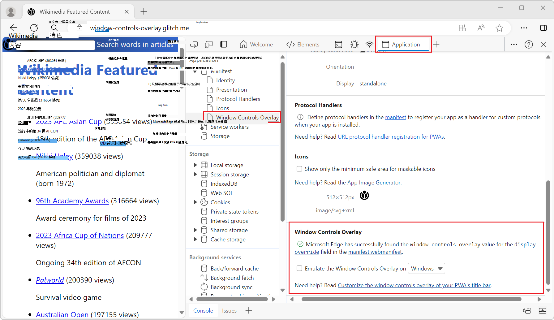The height and width of the screenshot is (320, 554).
Task: Click the manifest pane vertical scrollbar
Action: (548, 233)
